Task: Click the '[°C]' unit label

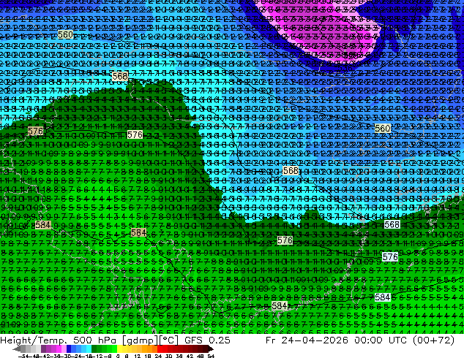Action: (169, 340)
